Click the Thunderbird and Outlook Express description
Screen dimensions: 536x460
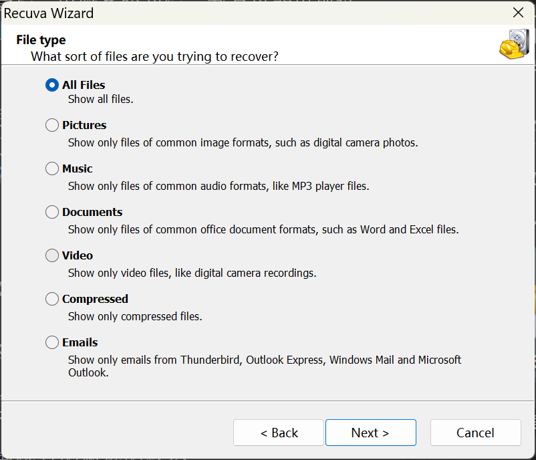265,366
